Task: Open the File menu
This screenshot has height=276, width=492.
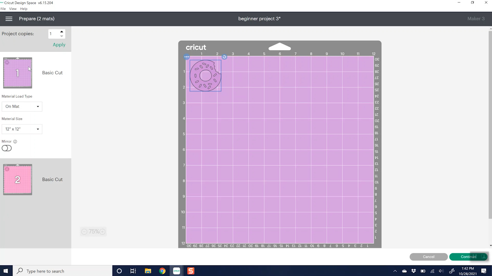Action: pos(3,9)
